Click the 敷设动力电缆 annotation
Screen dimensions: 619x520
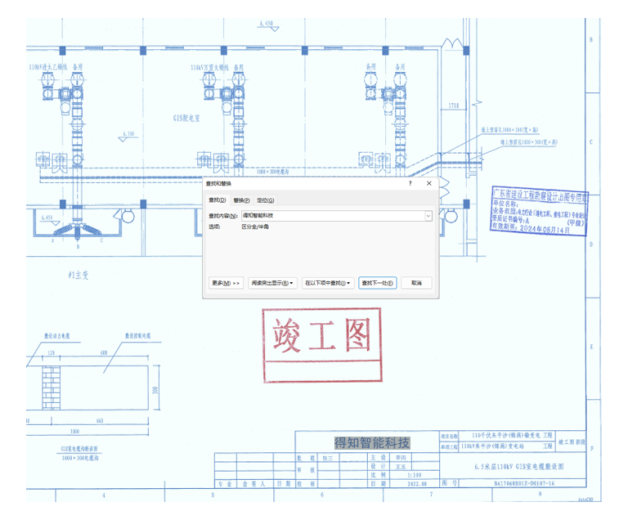(57, 336)
